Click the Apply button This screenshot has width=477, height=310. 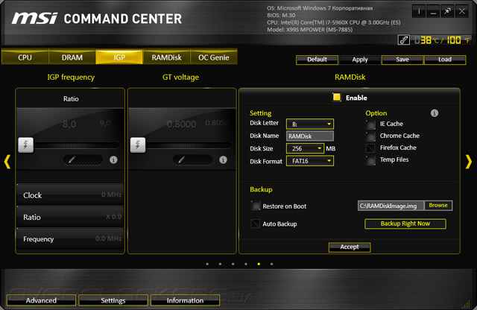coord(360,60)
